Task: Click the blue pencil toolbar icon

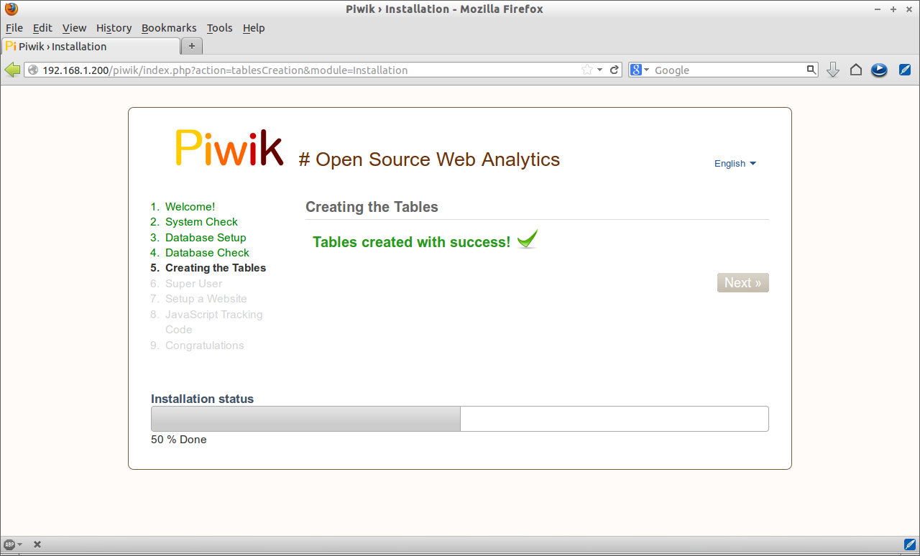Action: (906, 70)
